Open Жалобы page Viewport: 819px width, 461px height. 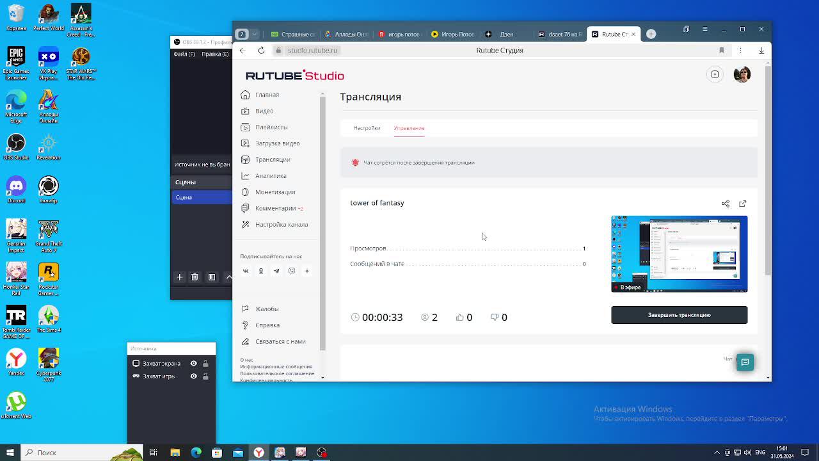[266, 309]
